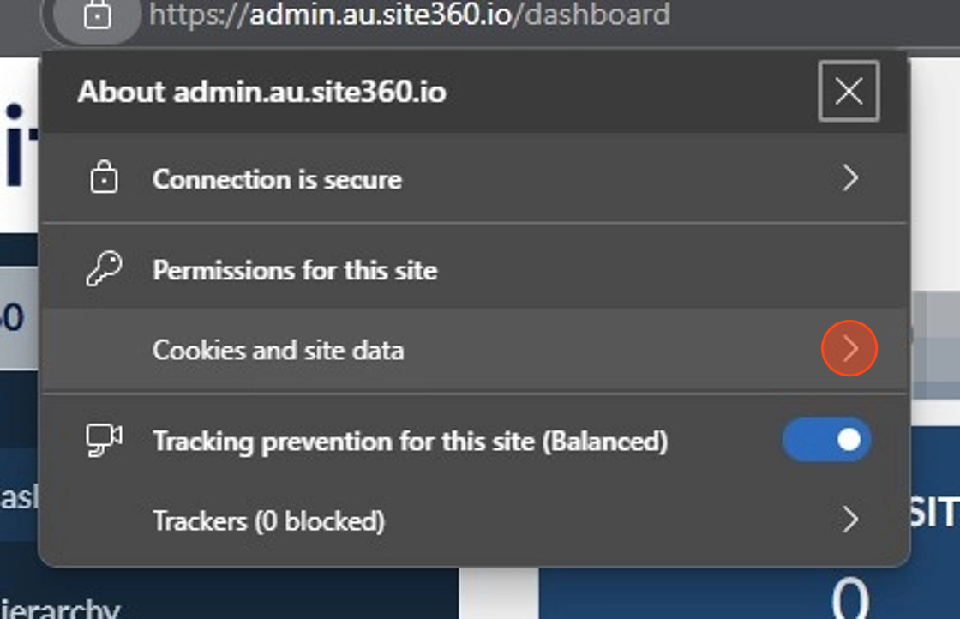Open Cookies and site data via its arrow
This screenshot has height=619, width=960.
(x=849, y=348)
